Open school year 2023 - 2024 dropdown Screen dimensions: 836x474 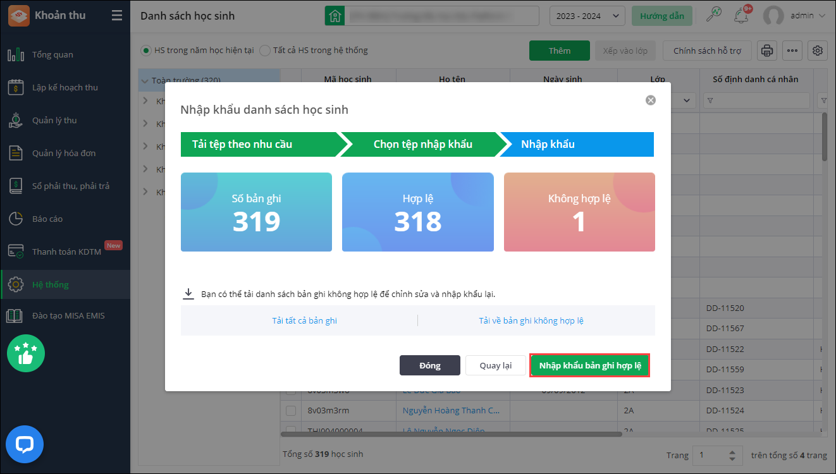click(x=587, y=16)
